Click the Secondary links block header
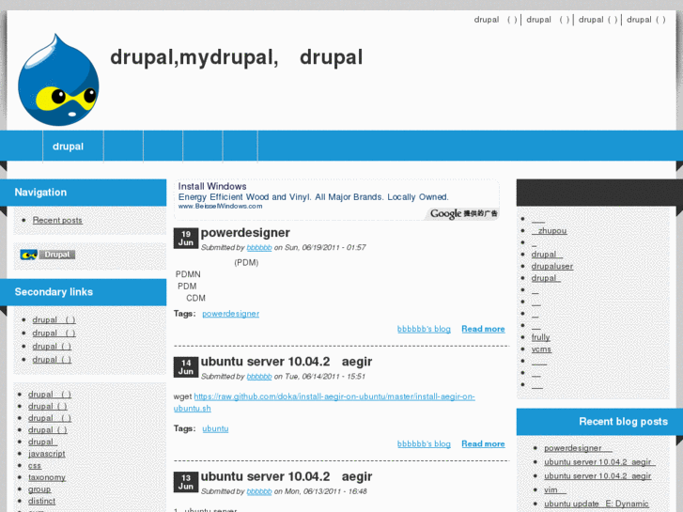 pyautogui.click(x=84, y=292)
